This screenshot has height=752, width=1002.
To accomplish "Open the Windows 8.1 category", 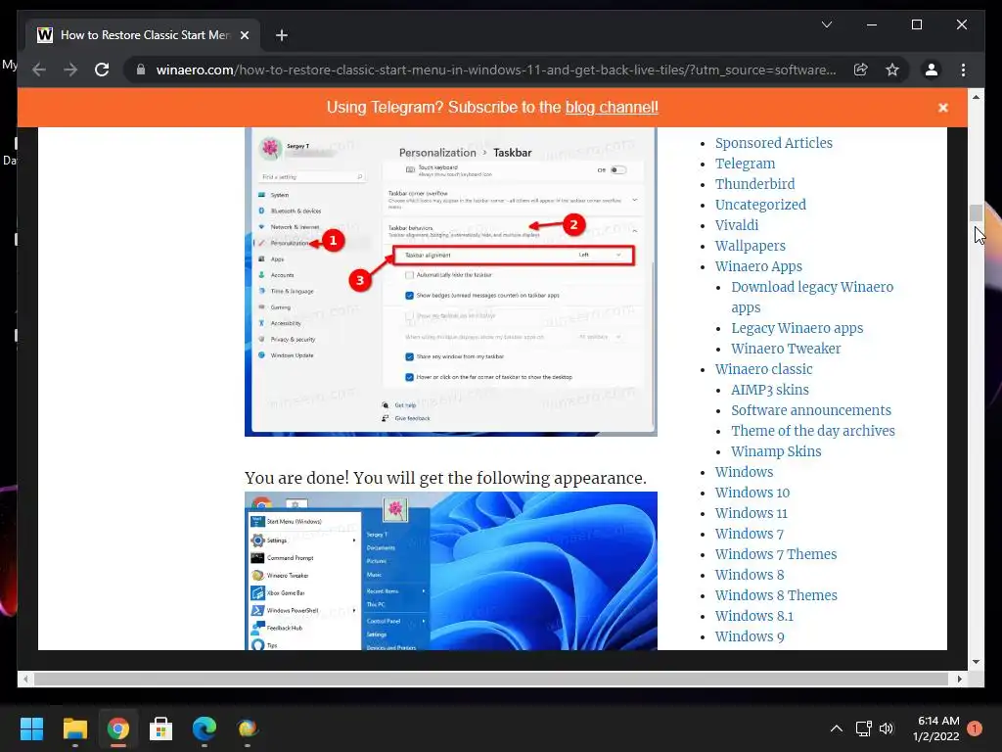I will point(754,616).
